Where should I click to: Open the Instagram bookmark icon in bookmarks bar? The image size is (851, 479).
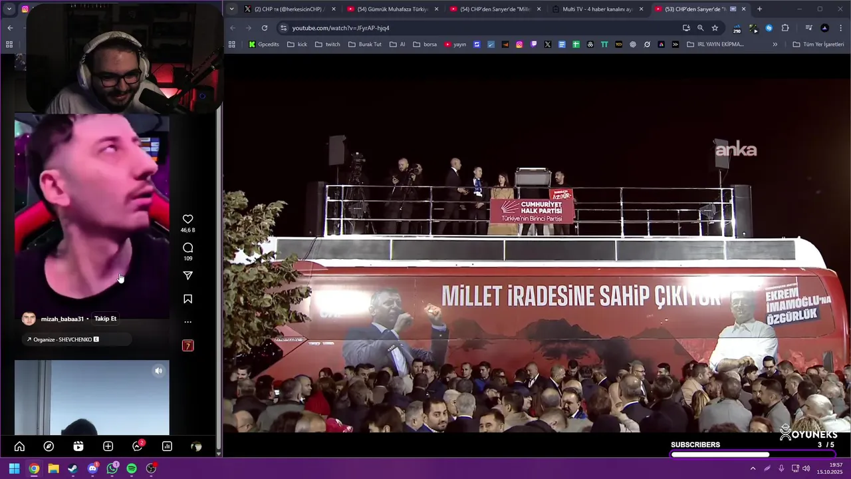(519, 45)
